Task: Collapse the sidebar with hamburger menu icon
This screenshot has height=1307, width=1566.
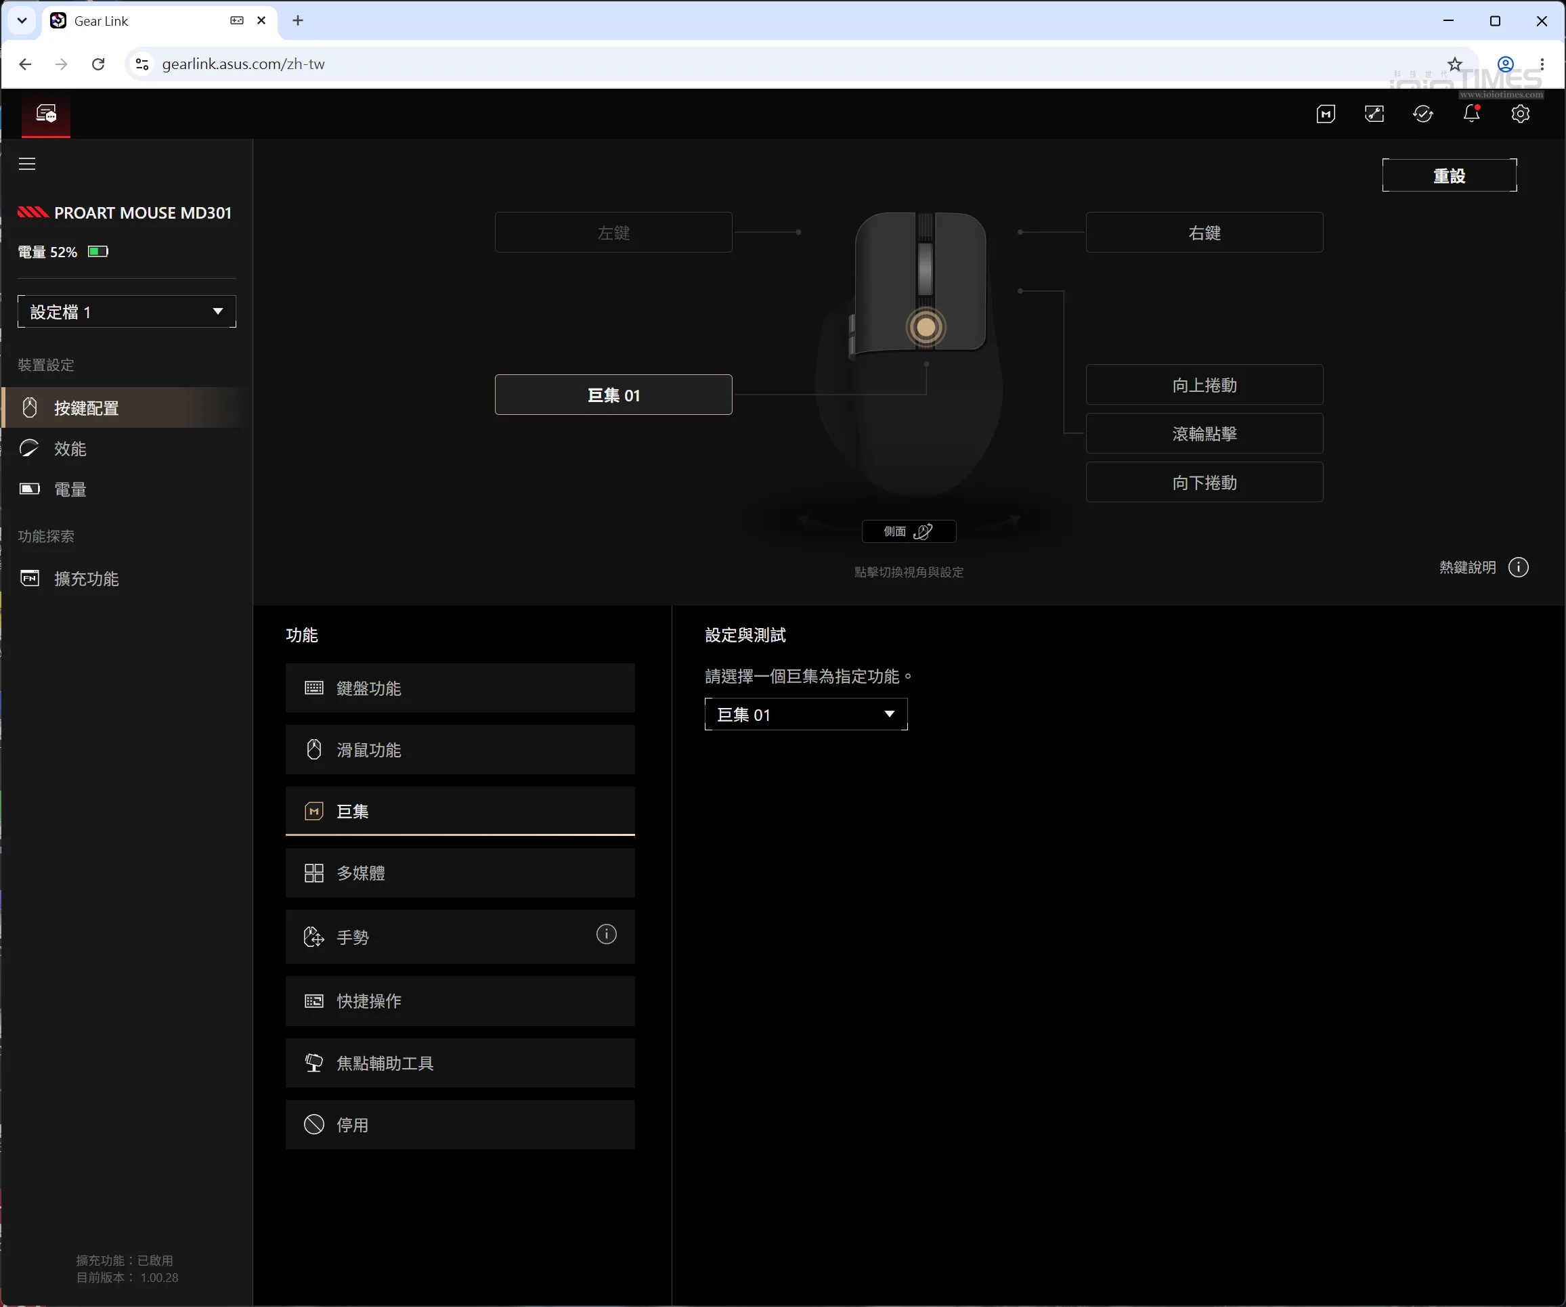Action: [28, 164]
